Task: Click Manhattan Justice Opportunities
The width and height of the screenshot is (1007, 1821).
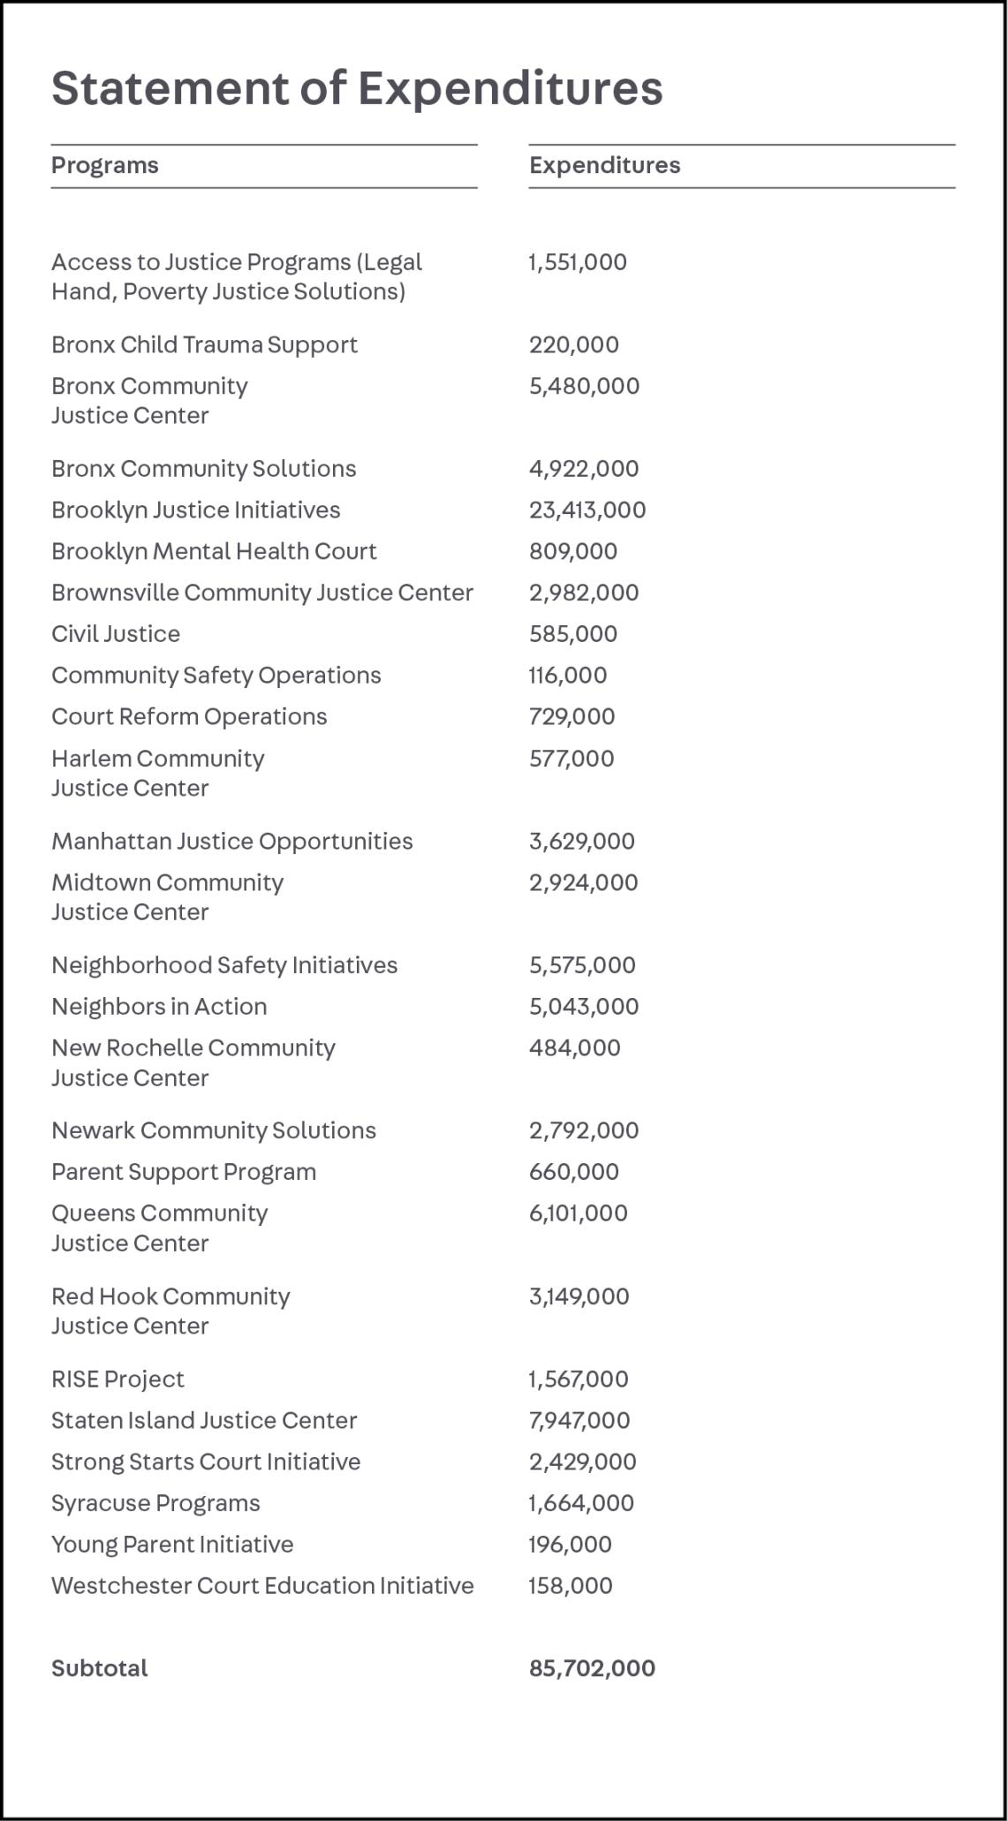Action: pos(232,842)
